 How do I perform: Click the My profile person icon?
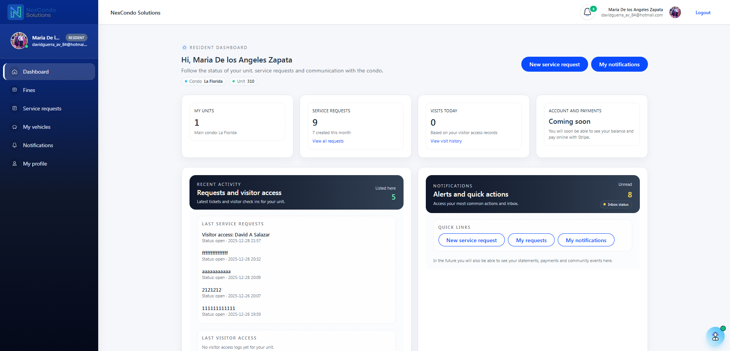pos(15,164)
